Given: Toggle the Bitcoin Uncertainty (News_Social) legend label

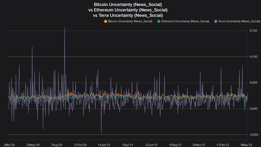Looking at the screenshot, I should [130, 21].
